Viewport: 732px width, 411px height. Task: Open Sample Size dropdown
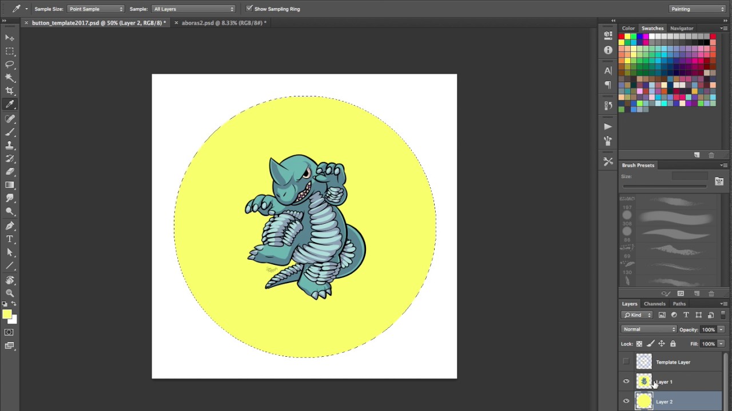pos(96,9)
